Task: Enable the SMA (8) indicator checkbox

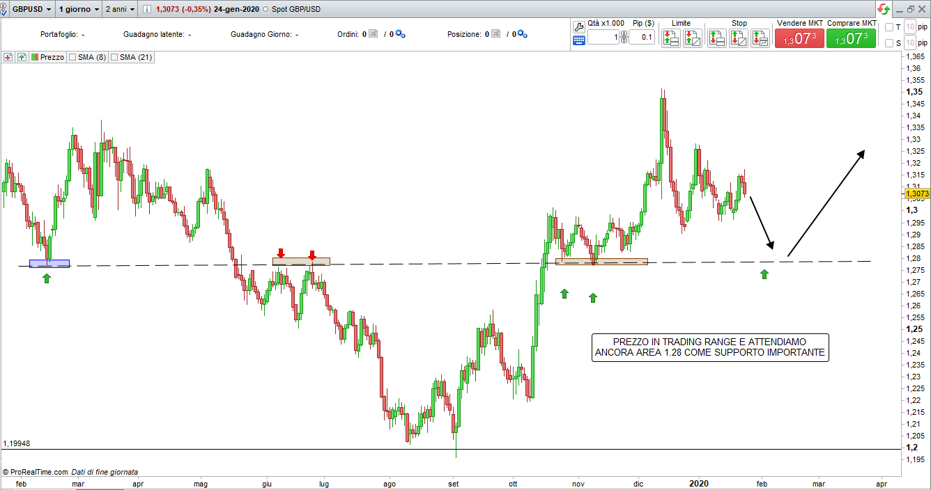Action: click(x=72, y=57)
